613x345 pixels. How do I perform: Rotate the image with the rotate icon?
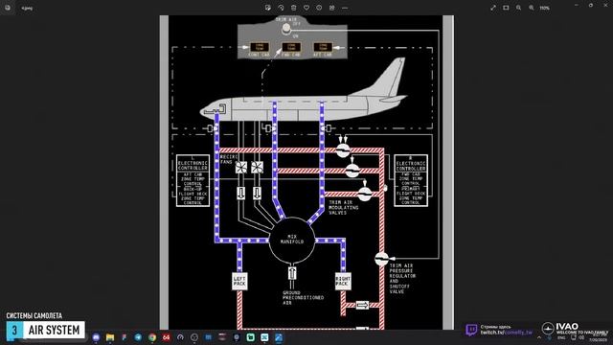coord(281,8)
